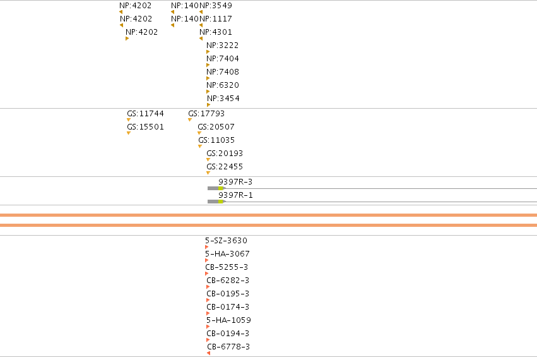537x357 pixels.
Task: Click the red arrow marker beneath 5-HA-3067
Action: tap(206, 260)
